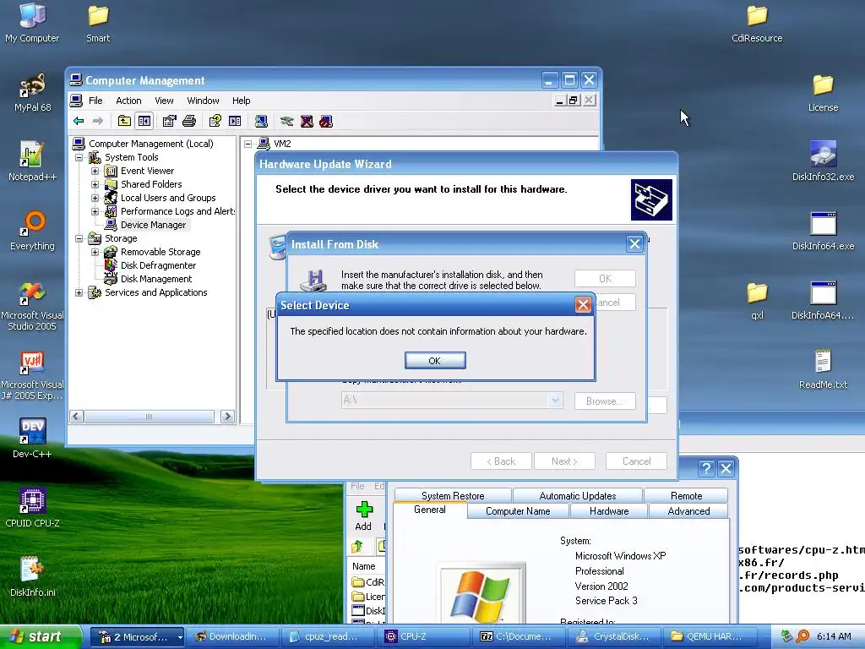This screenshot has width=865, height=649.
Task: Click the System Properties help question button
Action: tap(706, 468)
